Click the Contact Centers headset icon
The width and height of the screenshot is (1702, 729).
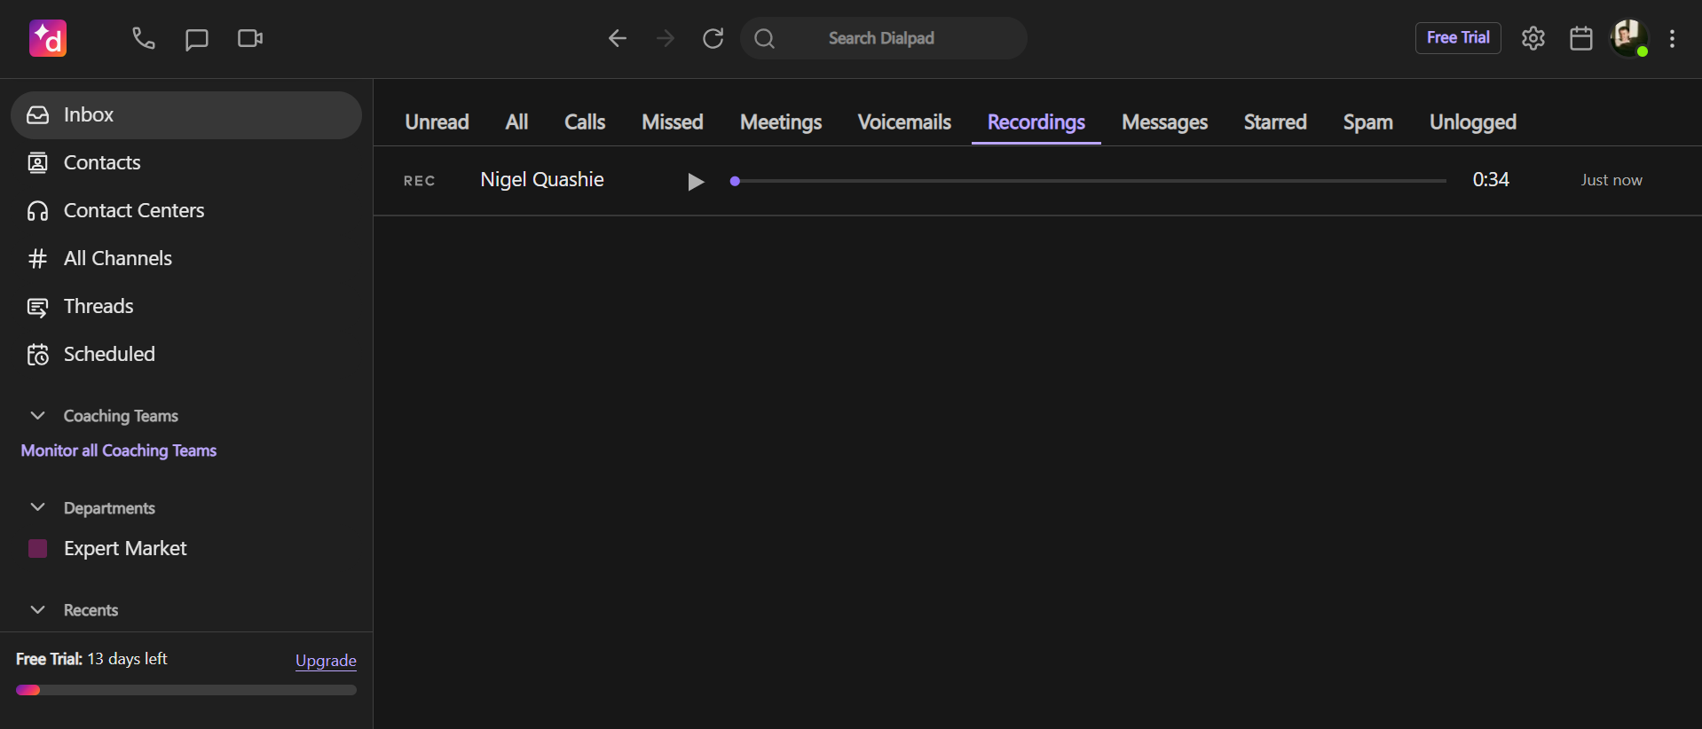37,211
